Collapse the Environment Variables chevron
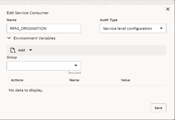This screenshot has width=175, height=120. (9, 38)
